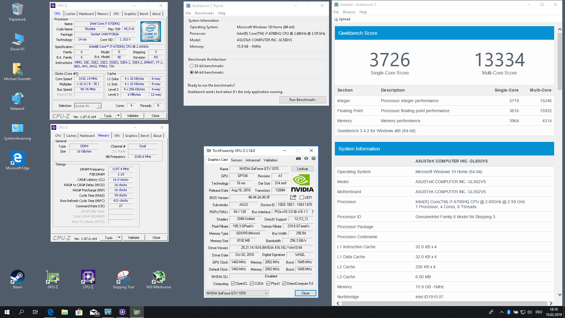Toggle the PhysX checkbox in GPU-Z
This screenshot has width=565, height=318.
point(268,284)
